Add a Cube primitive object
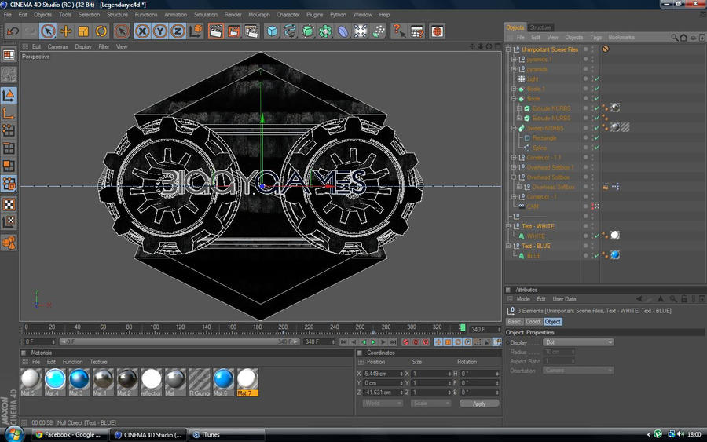The height and width of the screenshot is (442, 707). (x=272, y=31)
